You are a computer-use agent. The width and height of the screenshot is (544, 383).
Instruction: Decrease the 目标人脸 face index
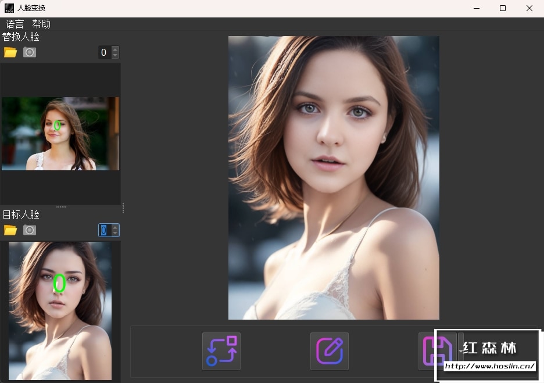tap(115, 233)
